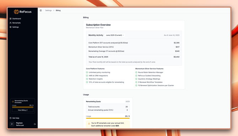Click the Remarketing Overage line item
Viewport: 238px width, 136px height.
[106, 51]
